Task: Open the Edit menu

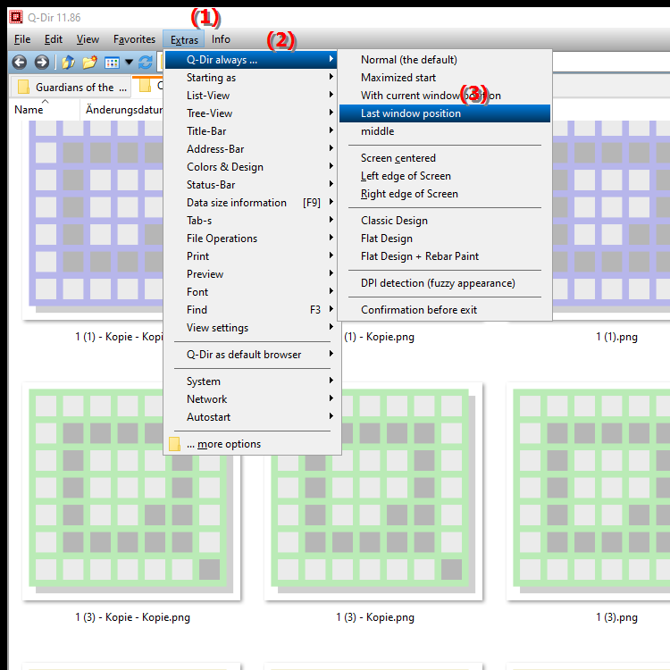Action: coord(54,39)
